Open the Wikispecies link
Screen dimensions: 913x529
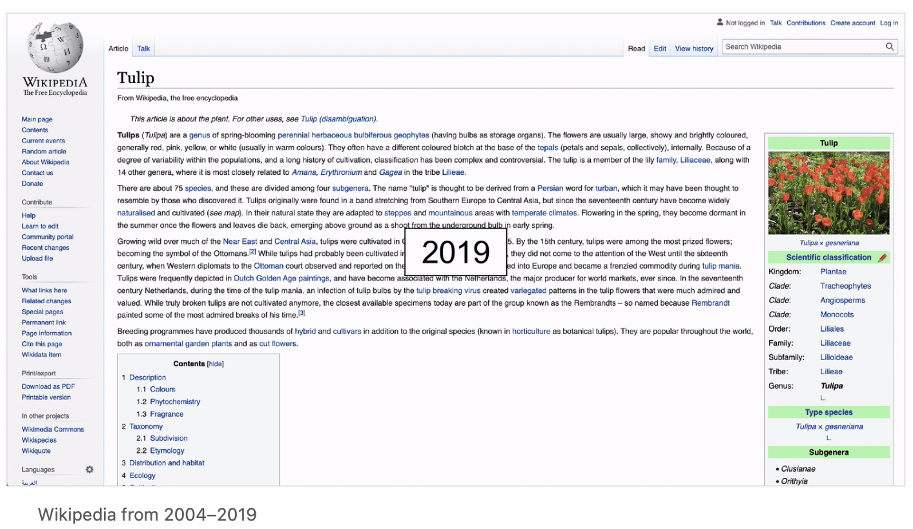pyautogui.click(x=39, y=441)
